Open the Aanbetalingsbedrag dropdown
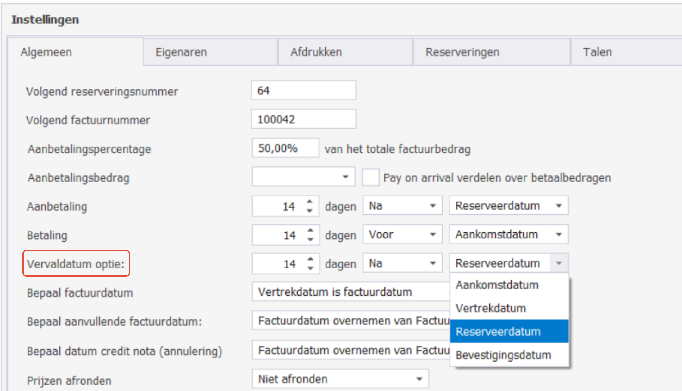Screen dimensions: 682x391 pos(345,177)
